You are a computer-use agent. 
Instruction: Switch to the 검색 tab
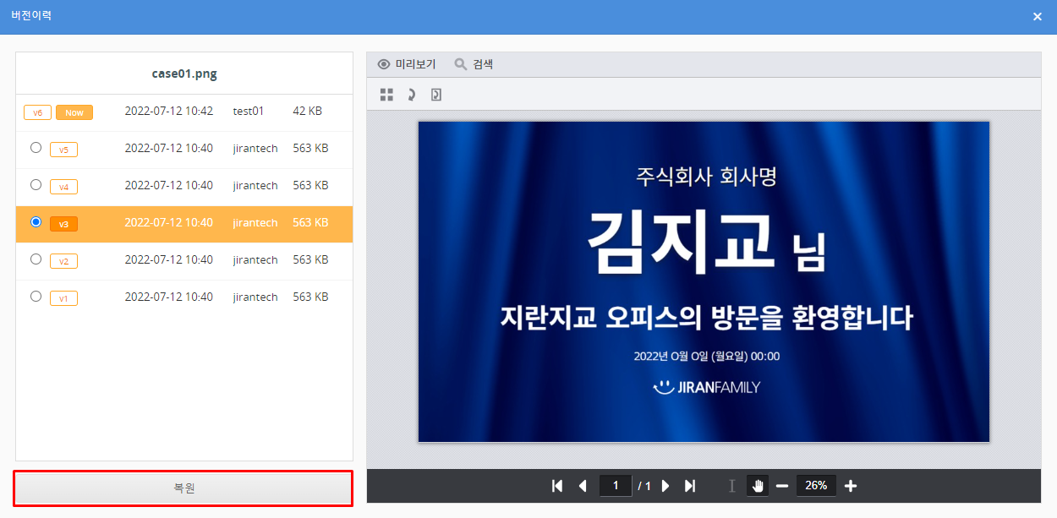(474, 64)
